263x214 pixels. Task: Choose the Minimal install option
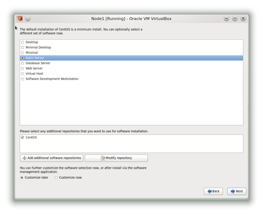tap(23, 53)
